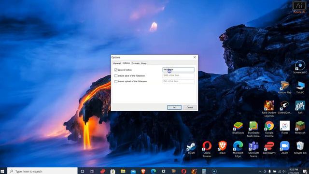Click the taskbar search box
The image size is (309, 174).
pos(42,171)
